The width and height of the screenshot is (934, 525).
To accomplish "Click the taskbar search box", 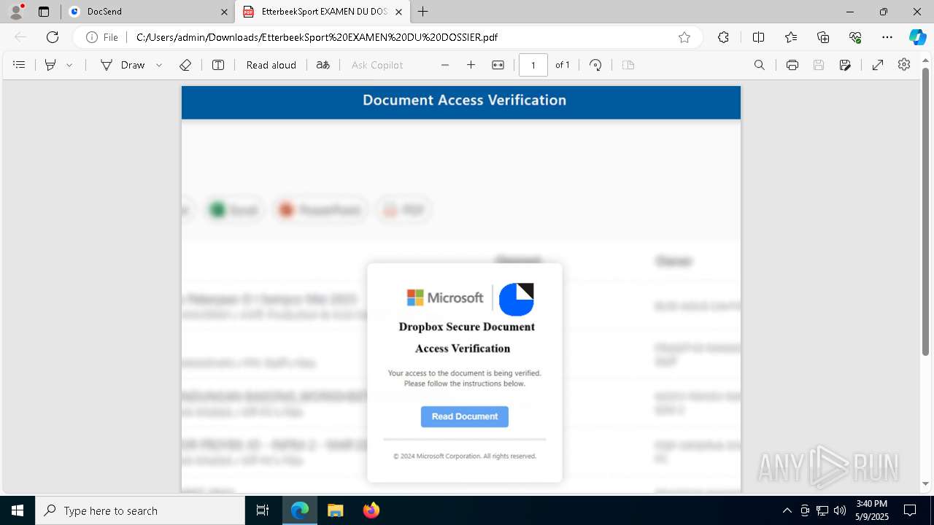I will point(140,510).
